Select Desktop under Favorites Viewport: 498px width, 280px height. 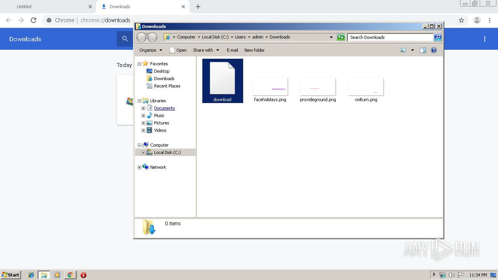click(x=161, y=71)
